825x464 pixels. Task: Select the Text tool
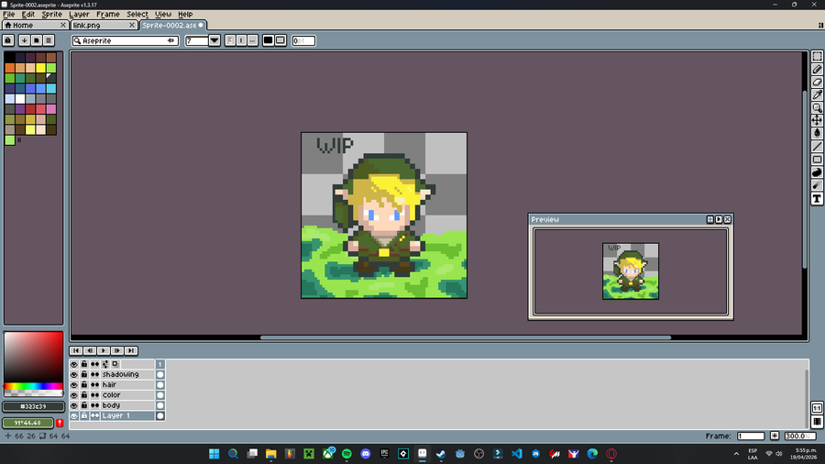[x=817, y=198]
